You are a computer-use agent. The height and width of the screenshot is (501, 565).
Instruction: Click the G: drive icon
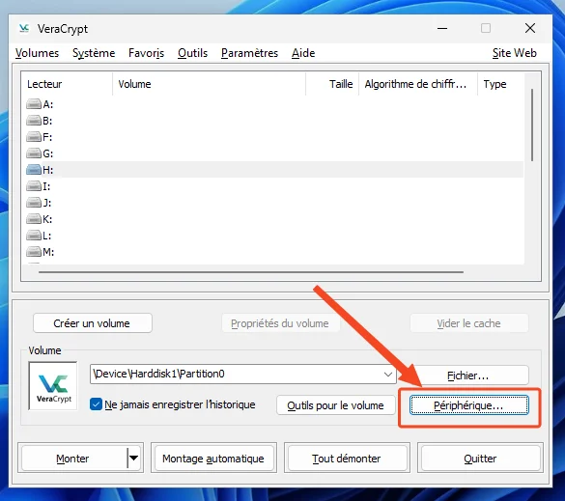(34, 153)
